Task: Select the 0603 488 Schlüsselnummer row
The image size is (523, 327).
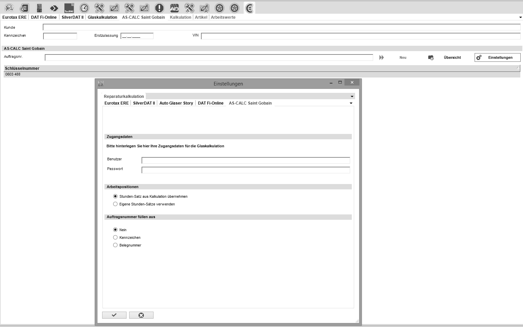Action: coord(262,74)
